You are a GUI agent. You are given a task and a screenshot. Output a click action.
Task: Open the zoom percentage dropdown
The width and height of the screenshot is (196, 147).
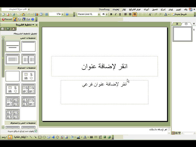62,14
